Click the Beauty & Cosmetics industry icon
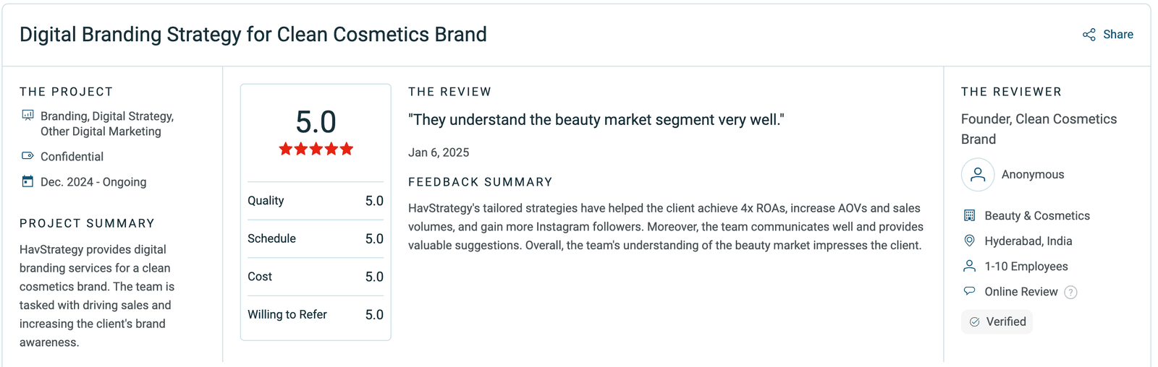The height and width of the screenshot is (367, 1158). pos(969,215)
